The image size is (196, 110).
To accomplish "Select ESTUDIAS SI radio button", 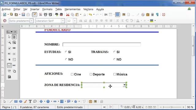I will pos(66,52).
